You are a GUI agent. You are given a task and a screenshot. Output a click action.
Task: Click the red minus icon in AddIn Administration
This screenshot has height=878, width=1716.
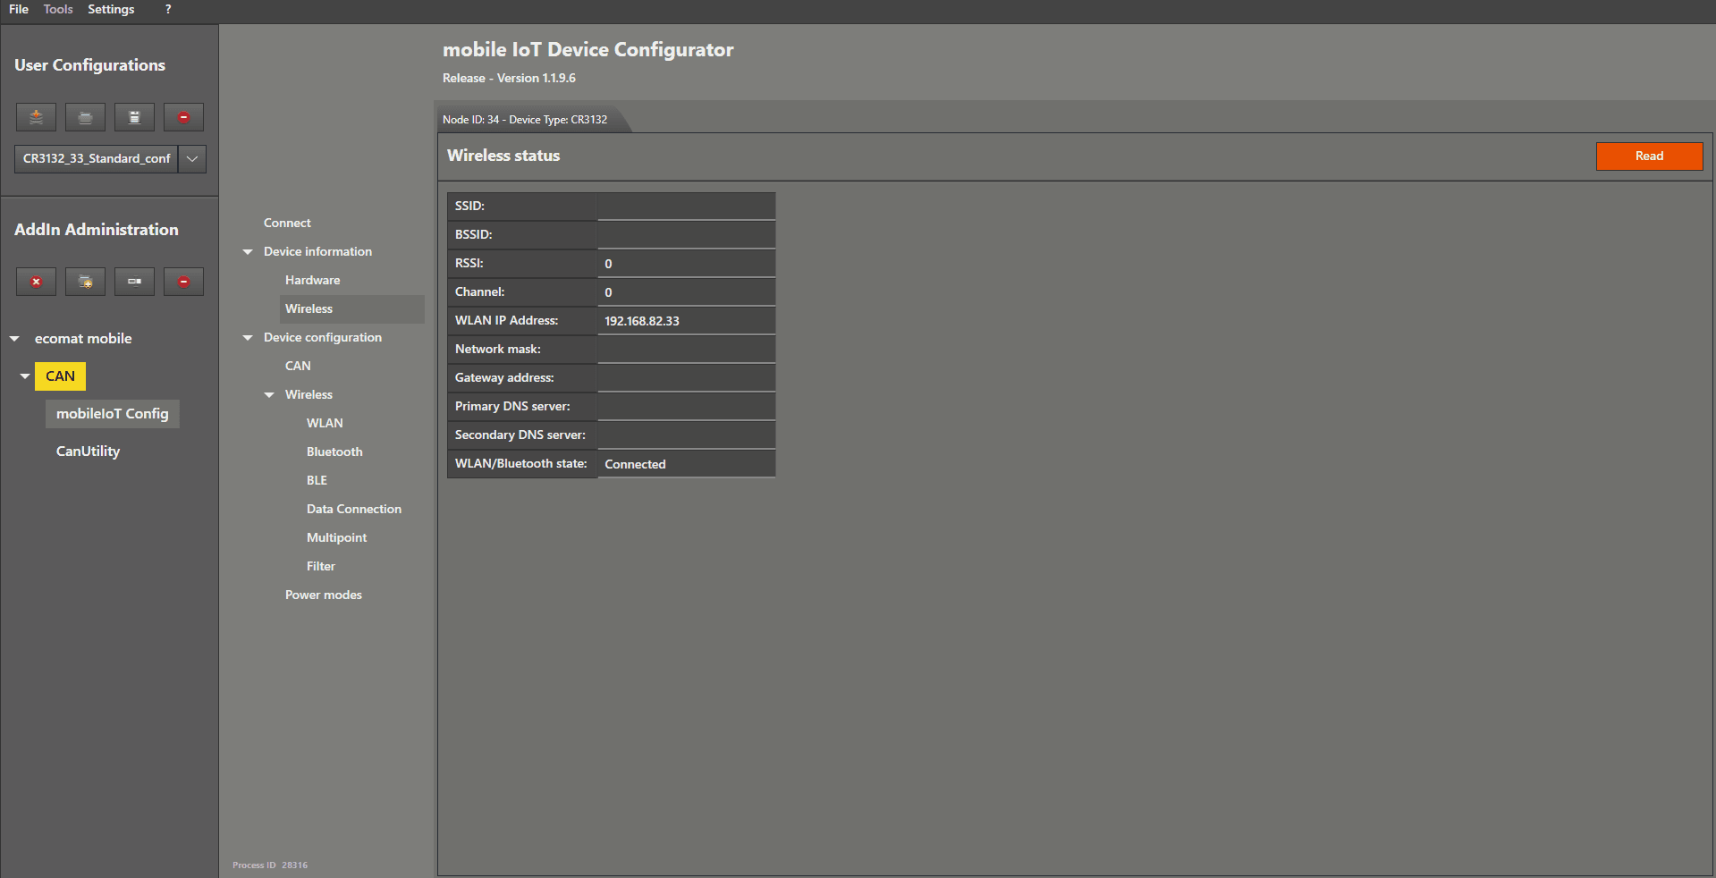pyautogui.click(x=183, y=282)
